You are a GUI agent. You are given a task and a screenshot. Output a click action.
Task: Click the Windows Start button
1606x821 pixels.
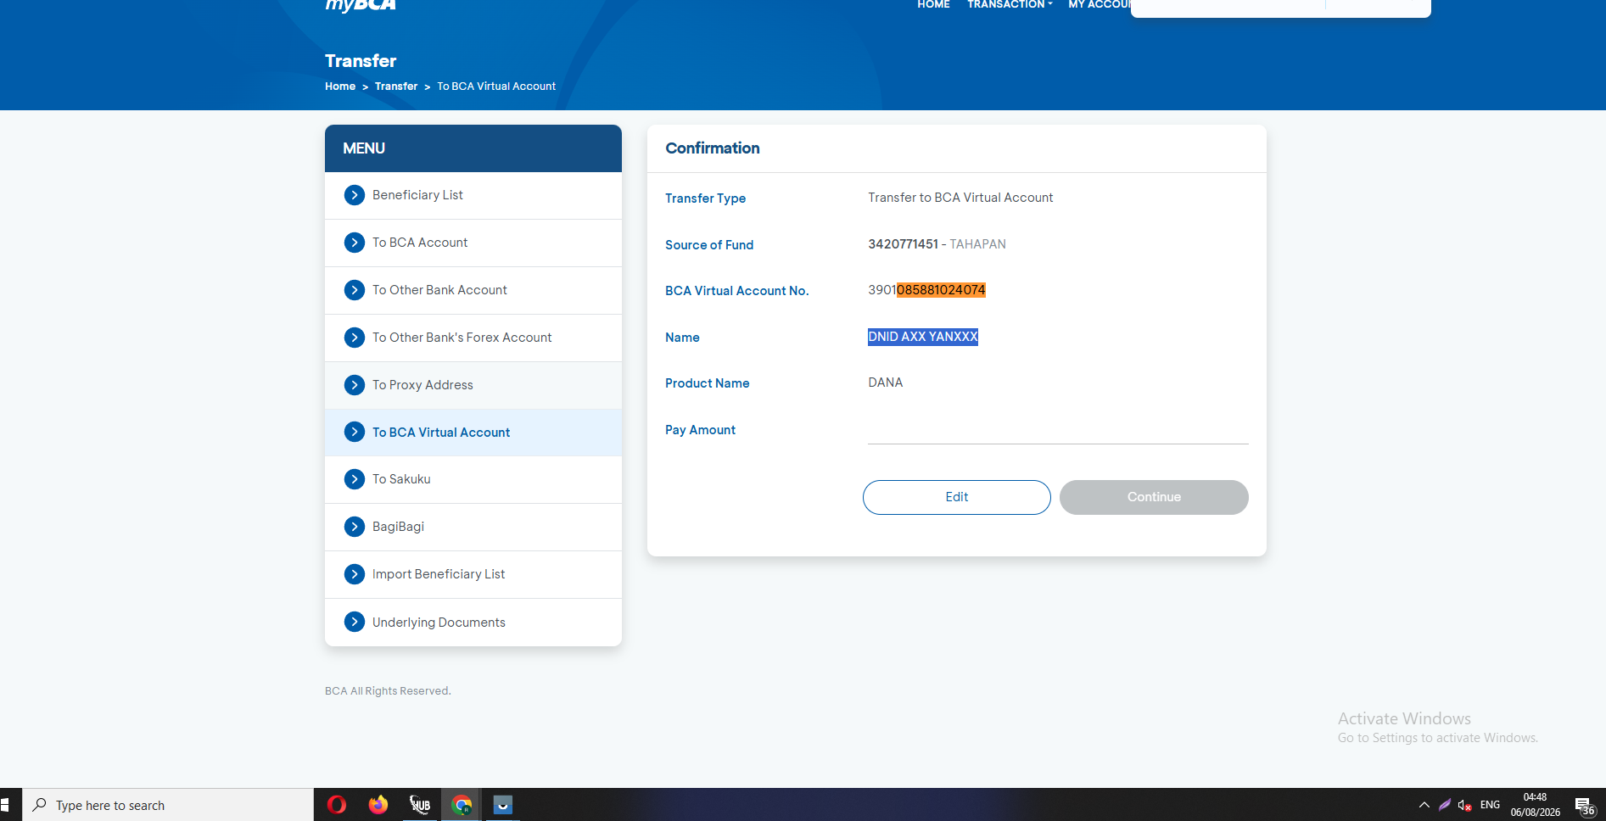coord(5,805)
